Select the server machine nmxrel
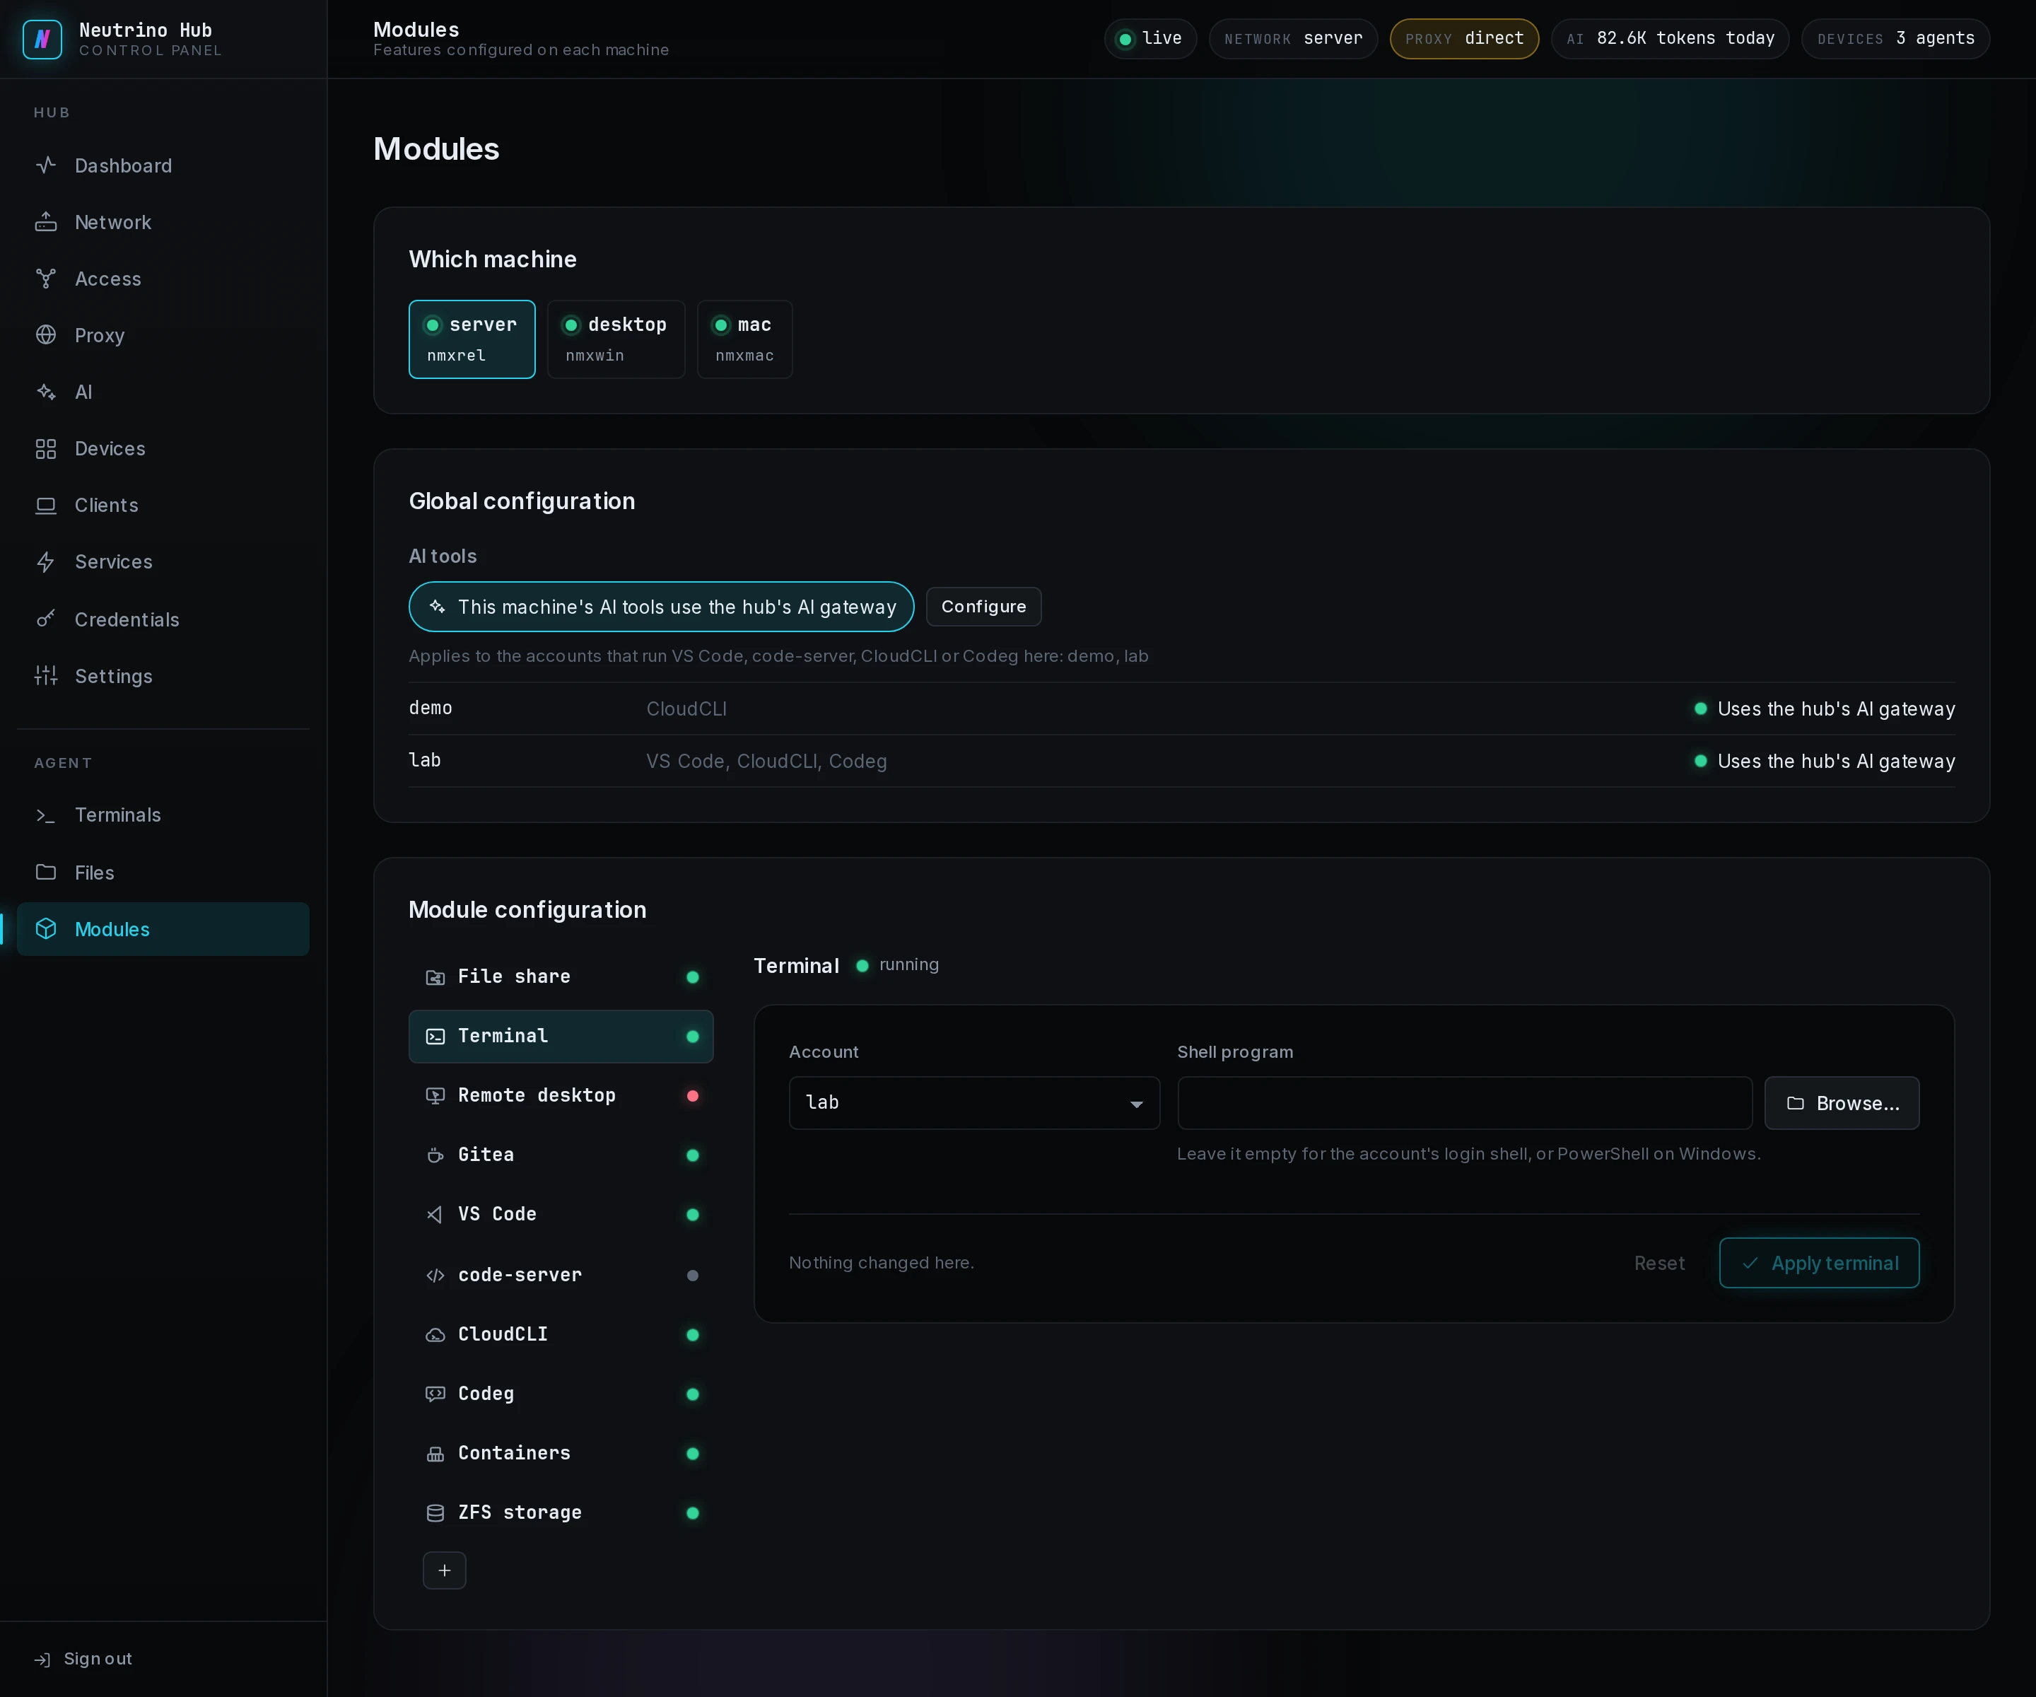 click(472, 339)
